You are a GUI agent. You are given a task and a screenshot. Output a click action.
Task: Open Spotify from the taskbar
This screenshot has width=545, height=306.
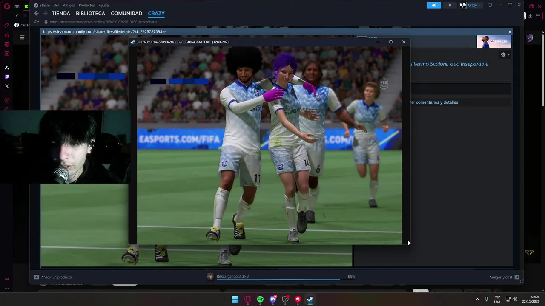point(260,299)
